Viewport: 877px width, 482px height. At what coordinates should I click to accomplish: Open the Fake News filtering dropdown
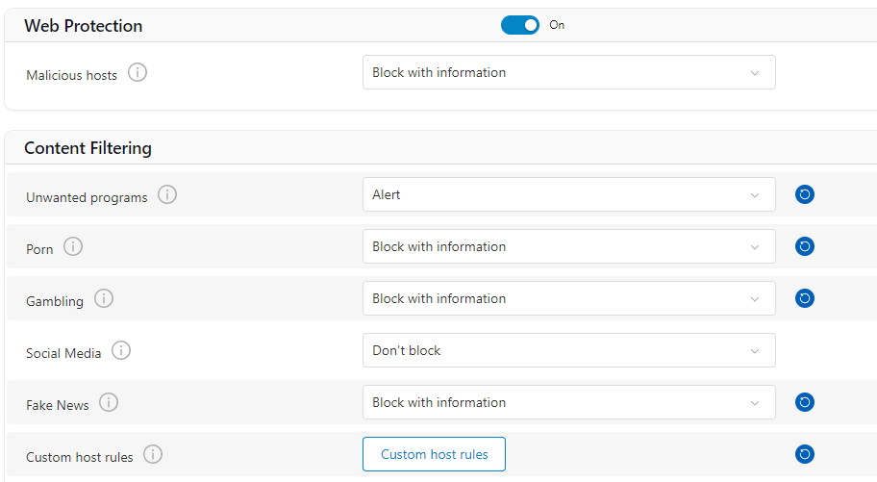coord(569,402)
